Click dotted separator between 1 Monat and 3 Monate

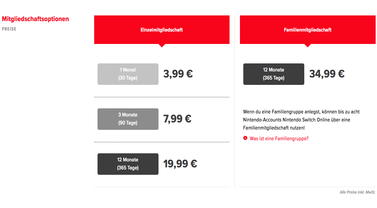point(162,97)
